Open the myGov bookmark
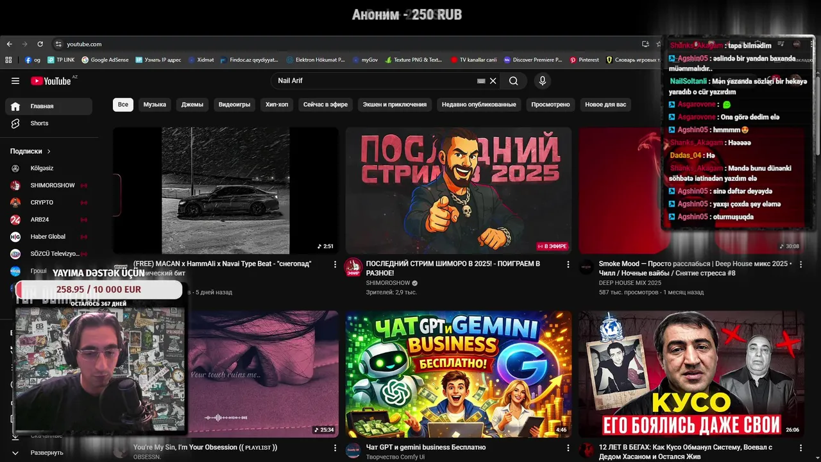The image size is (821, 462). pos(366,60)
